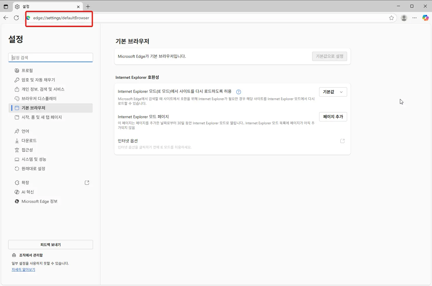Go back with the back arrow
This screenshot has width=432, height=286.
(6, 18)
